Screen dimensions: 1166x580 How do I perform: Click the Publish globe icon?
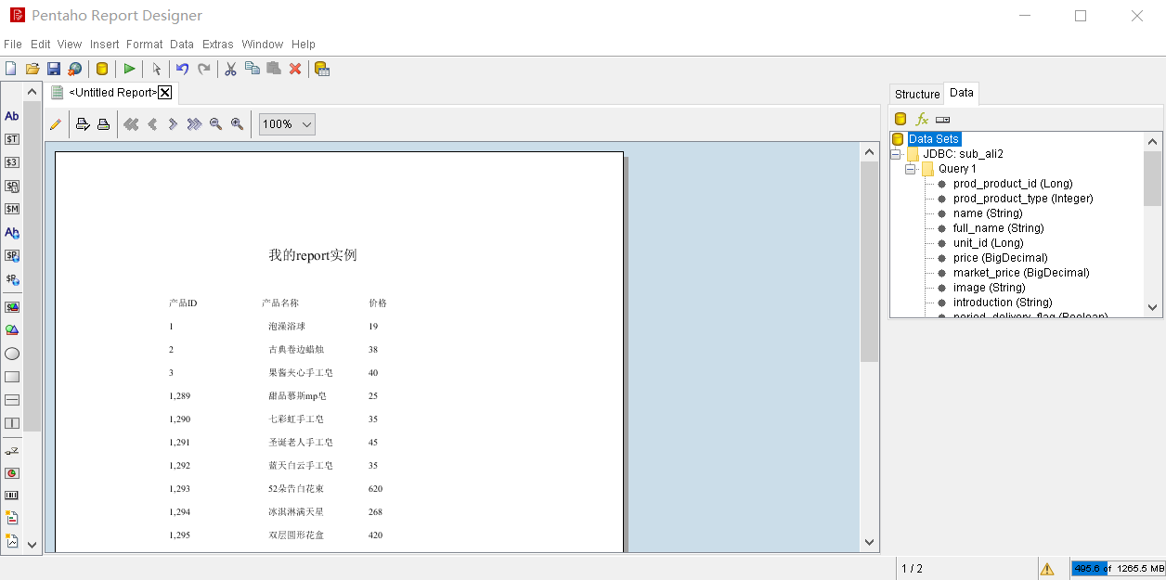[x=74, y=69]
